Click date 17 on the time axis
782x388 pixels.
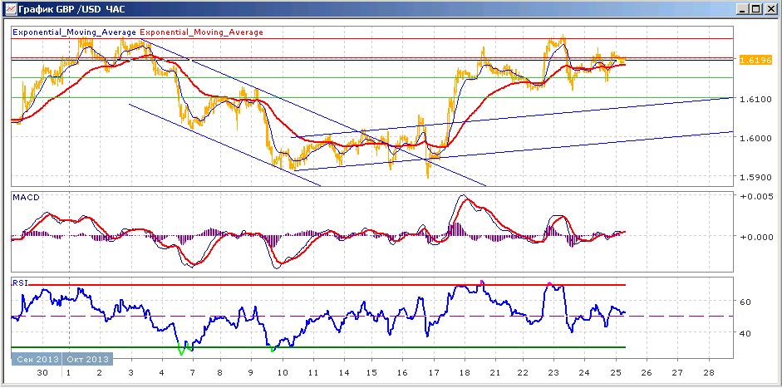pyautogui.click(x=434, y=373)
